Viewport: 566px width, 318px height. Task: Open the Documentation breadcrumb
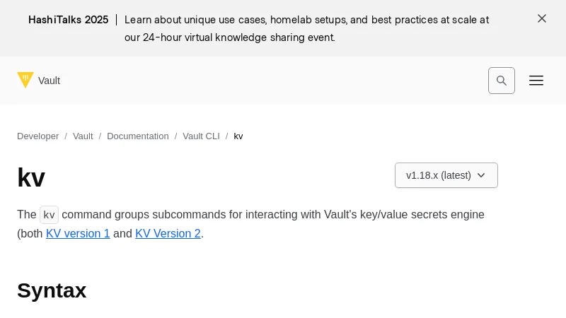click(137, 136)
